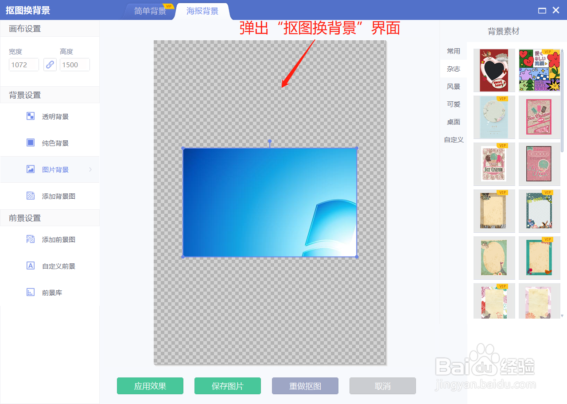
Task: Select the 纯色背景 (solid color background) icon
Action: [30, 142]
